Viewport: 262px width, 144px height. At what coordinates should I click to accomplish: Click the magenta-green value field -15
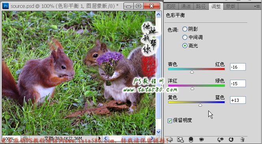tap(238, 84)
